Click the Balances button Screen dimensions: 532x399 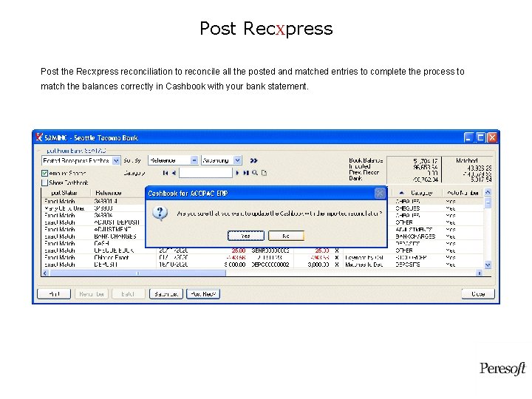click(x=166, y=294)
